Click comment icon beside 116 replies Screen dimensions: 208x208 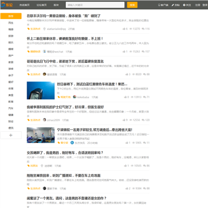tap(143, 29)
